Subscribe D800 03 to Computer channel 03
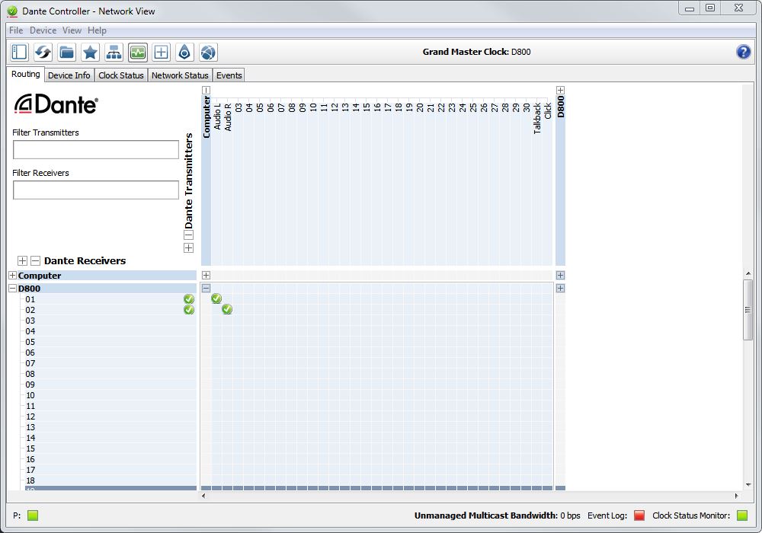Screen dimensions: 762x533 pyautogui.click(x=238, y=321)
